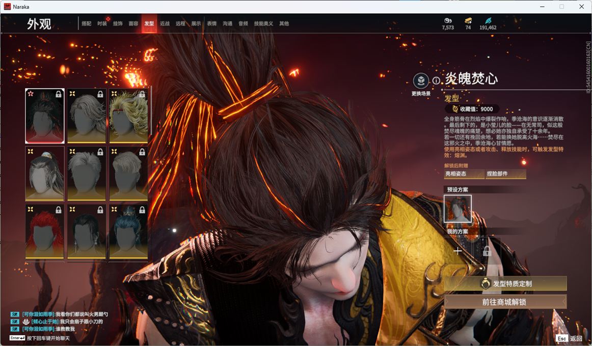592x346 pixels.
Task: Click the star badge on the first hairstyle
Action: pos(31,94)
